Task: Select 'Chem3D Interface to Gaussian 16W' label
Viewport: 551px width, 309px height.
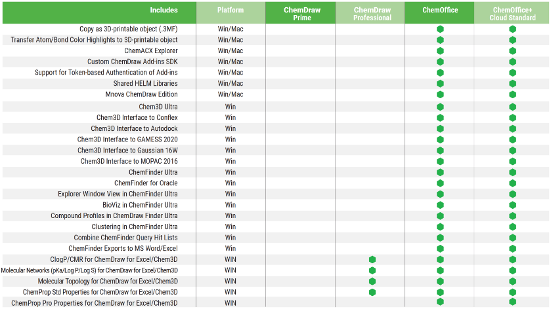Action: (127, 151)
